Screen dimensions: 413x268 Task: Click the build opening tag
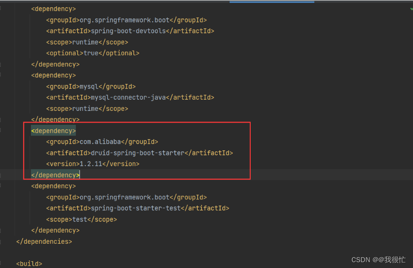click(x=29, y=264)
